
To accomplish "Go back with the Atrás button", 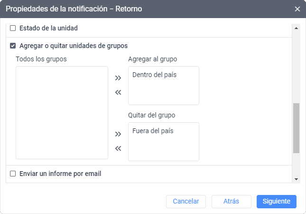I will click(x=231, y=201).
